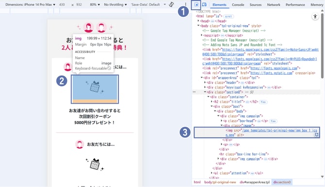Click the width field showing 430

(62, 4)
